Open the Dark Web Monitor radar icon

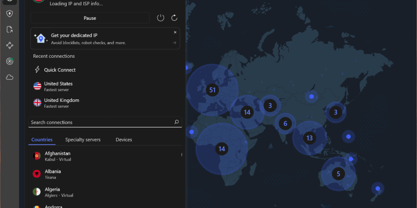tap(9, 61)
